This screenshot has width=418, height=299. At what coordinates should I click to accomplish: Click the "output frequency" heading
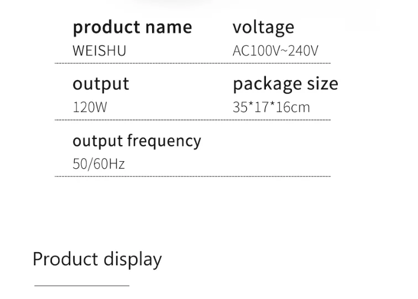coord(137,141)
